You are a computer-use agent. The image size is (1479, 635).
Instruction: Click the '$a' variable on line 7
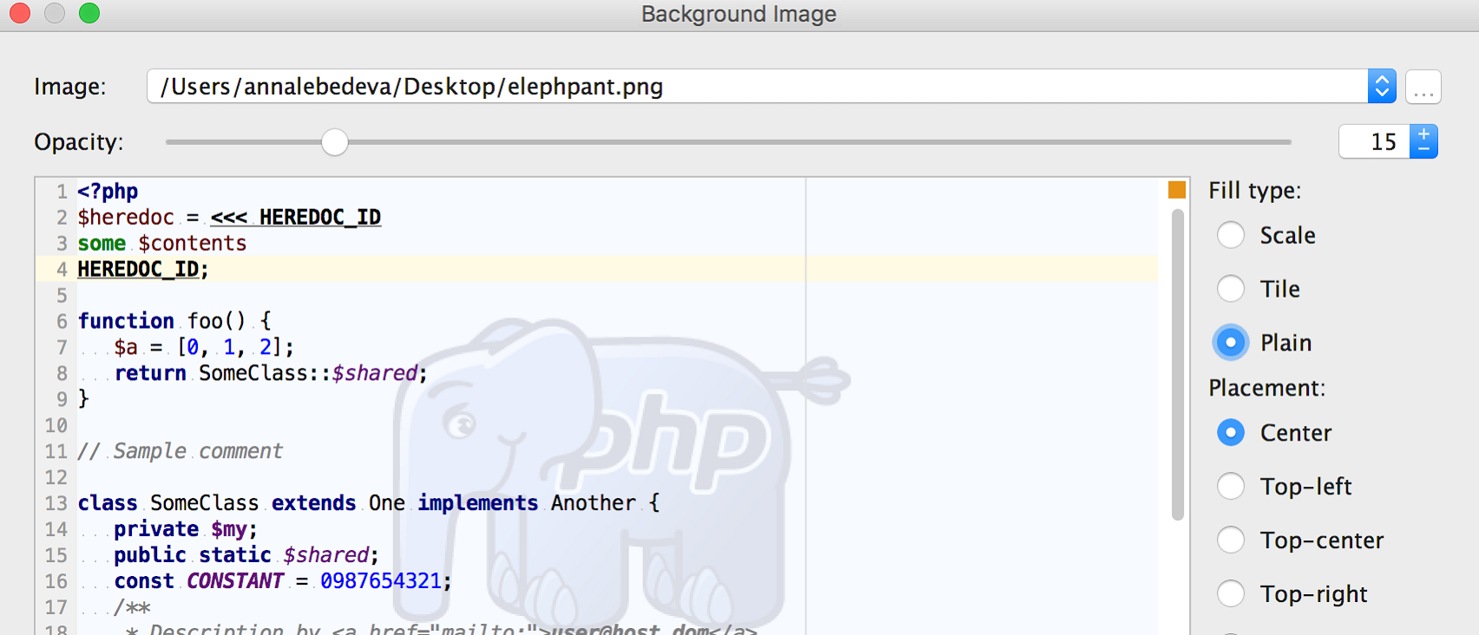[126, 347]
